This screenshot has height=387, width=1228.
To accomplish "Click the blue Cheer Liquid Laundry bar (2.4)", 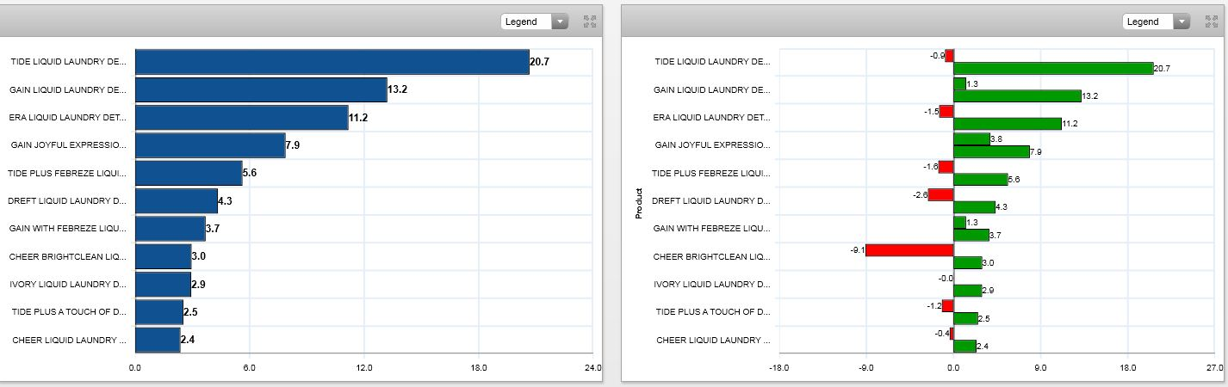I will coord(158,340).
